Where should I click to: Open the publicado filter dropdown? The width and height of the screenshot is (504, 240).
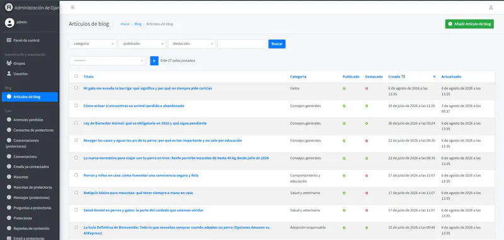pos(142,43)
